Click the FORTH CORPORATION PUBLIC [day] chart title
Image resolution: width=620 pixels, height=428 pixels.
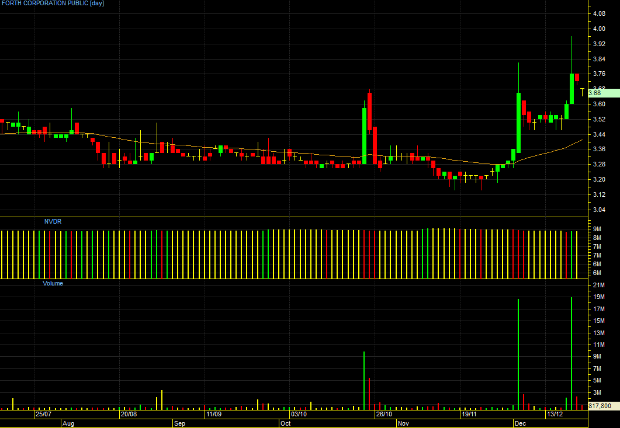(53, 4)
